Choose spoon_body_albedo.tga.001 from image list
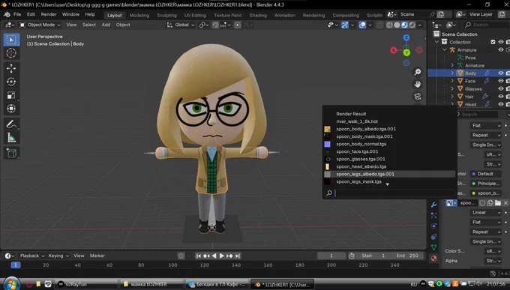This screenshot has width=510, height=290. click(389, 129)
